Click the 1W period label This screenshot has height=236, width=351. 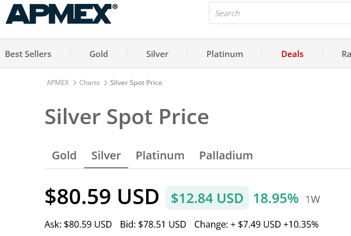[x=313, y=199]
